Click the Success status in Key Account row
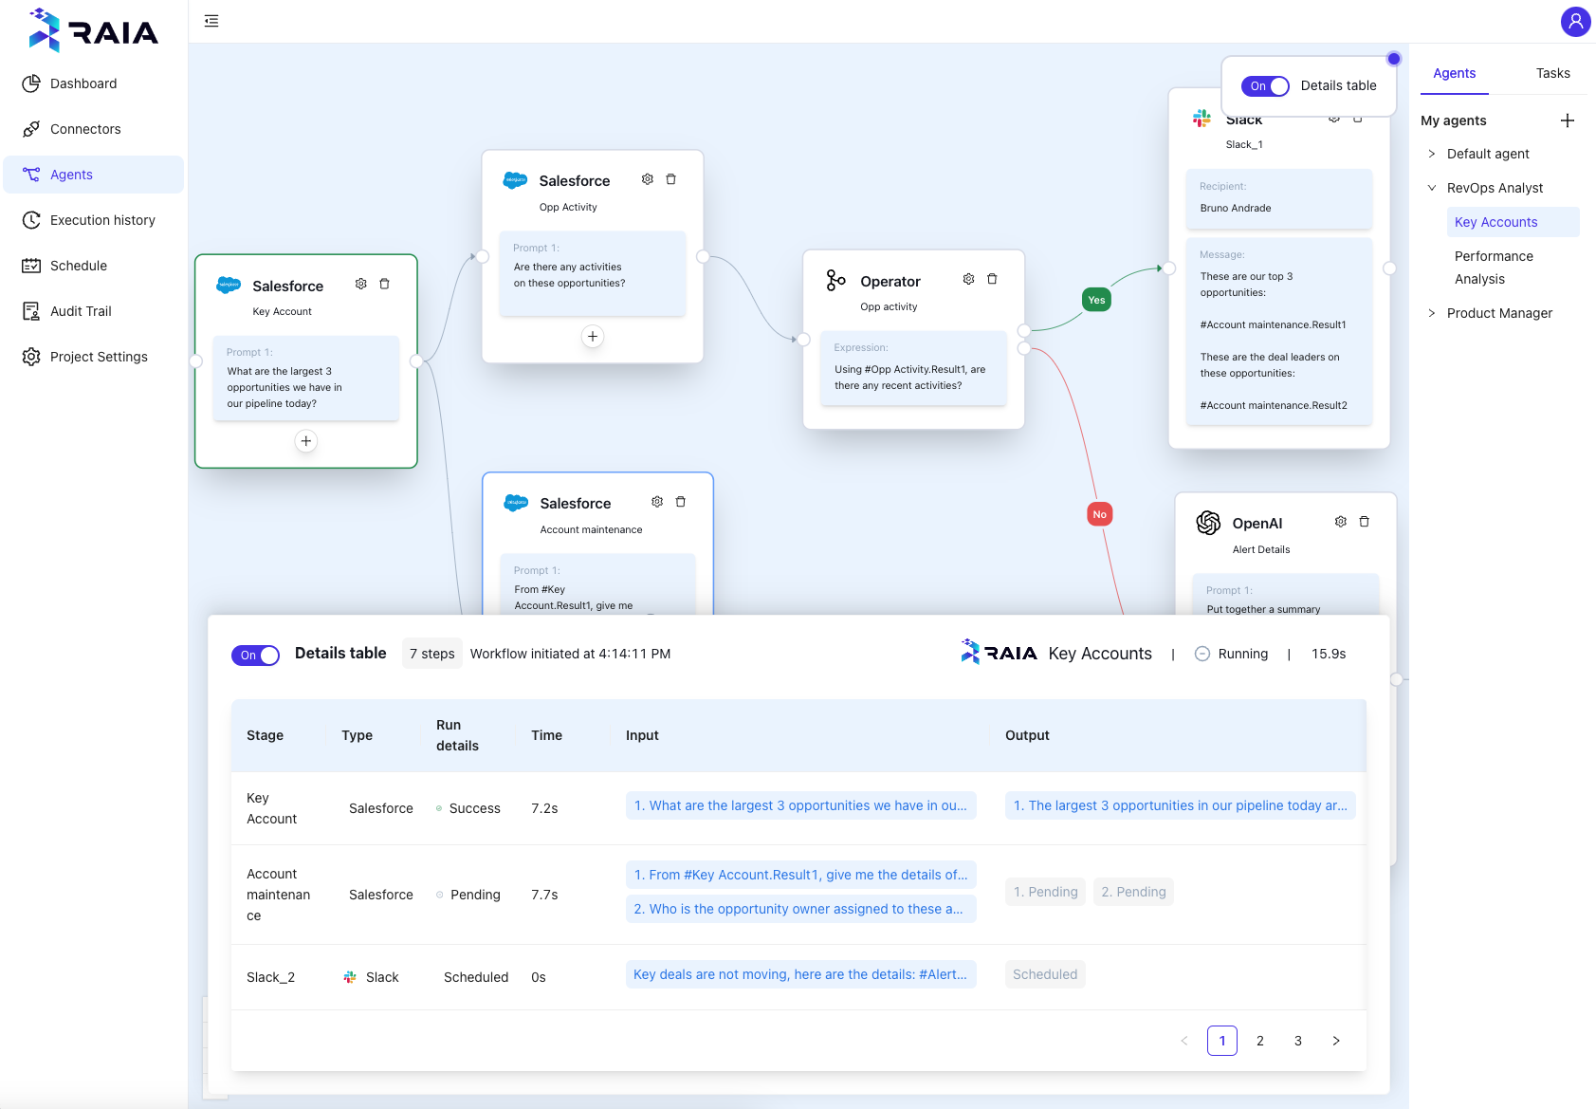This screenshot has width=1596, height=1109. click(x=468, y=808)
